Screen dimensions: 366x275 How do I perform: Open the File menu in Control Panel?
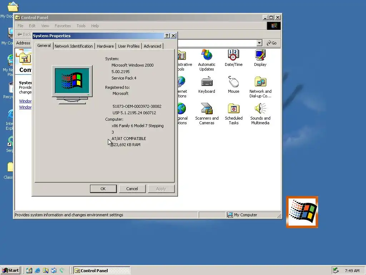[20, 26]
